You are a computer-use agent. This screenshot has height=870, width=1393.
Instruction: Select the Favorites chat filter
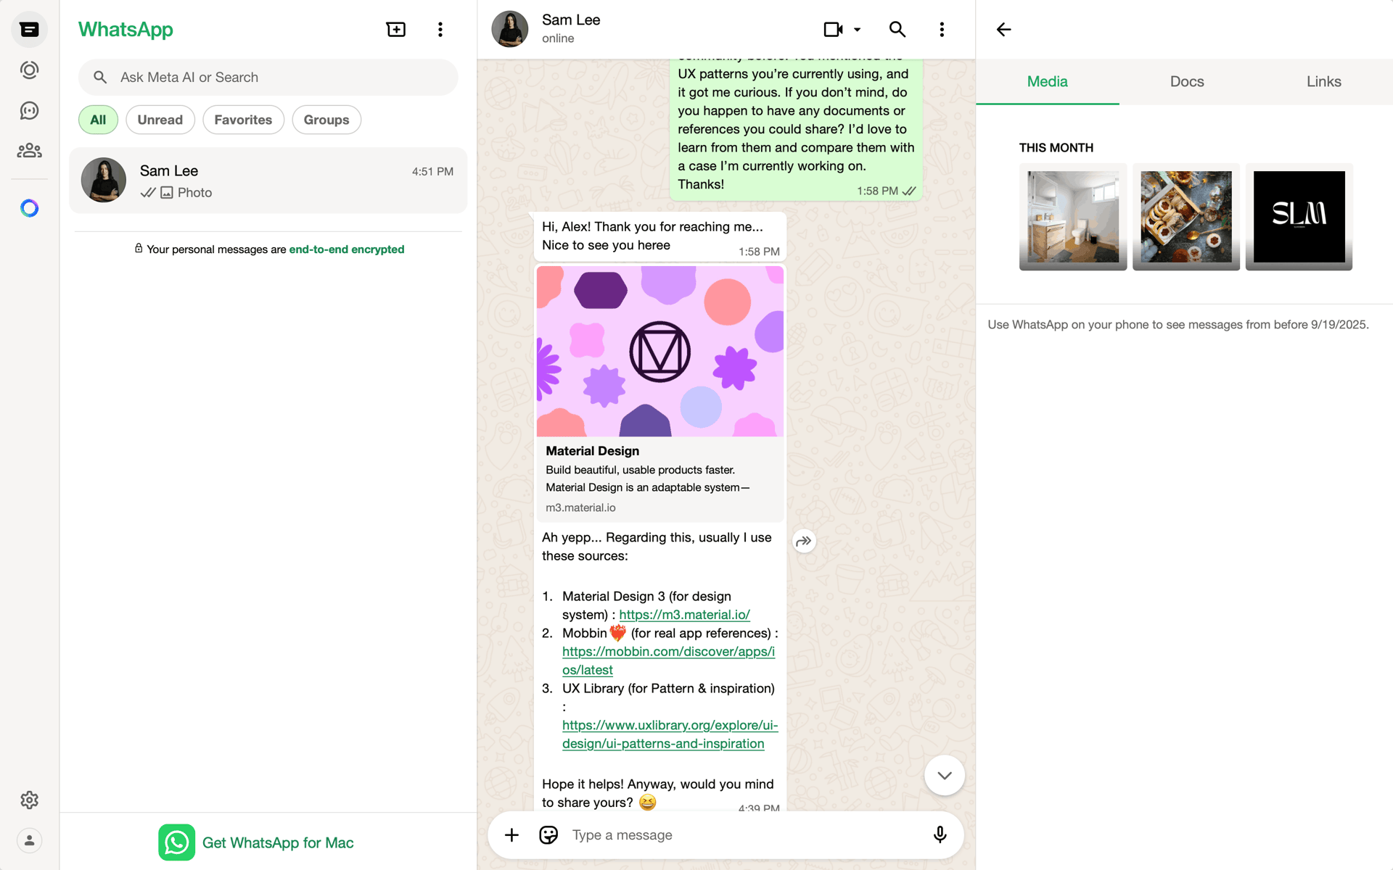coord(243,120)
